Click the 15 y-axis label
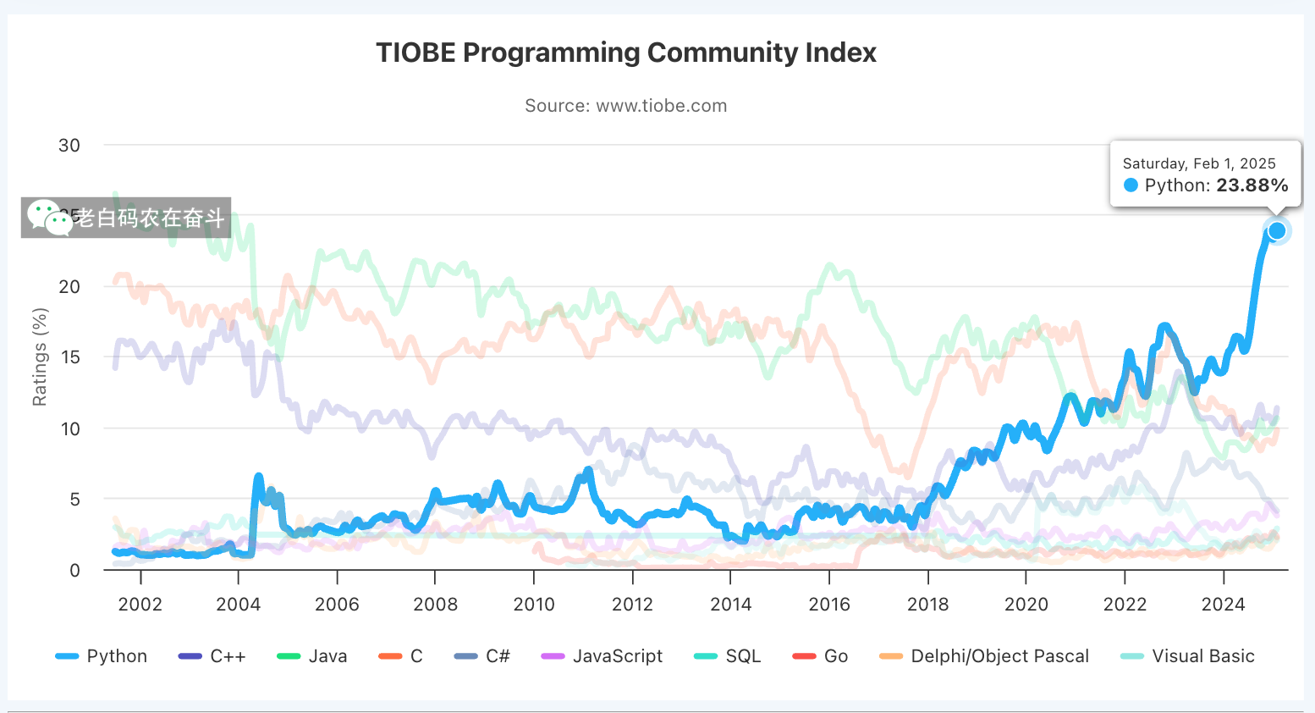 pos(69,357)
